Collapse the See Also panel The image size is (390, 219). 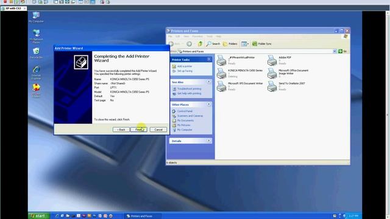coord(209,82)
